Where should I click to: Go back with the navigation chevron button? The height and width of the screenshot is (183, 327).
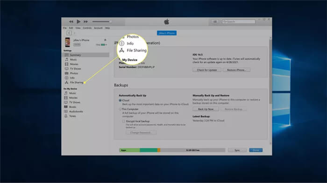(69, 33)
